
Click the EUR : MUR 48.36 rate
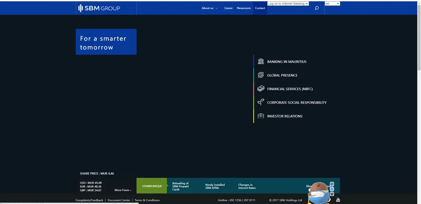91,186
